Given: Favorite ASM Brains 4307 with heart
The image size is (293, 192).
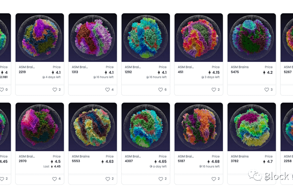Looking at the screenshot, I should click(161, 179).
